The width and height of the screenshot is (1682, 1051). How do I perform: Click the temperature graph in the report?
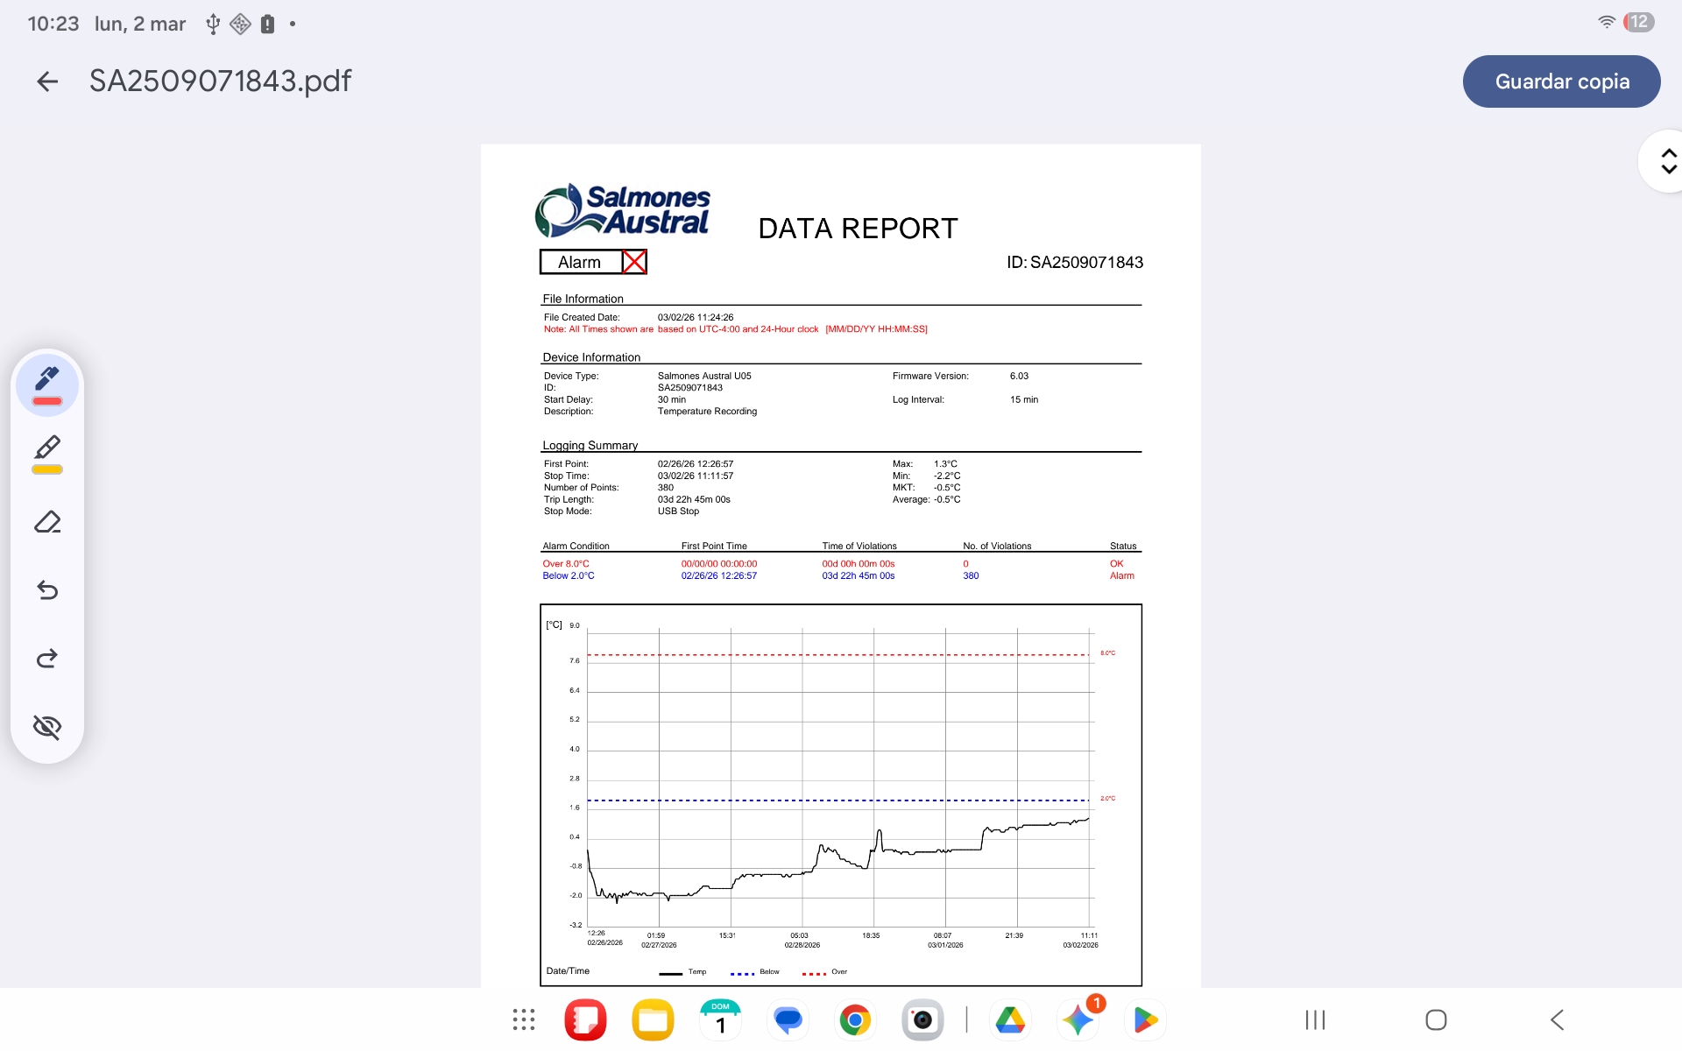coord(840,788)
